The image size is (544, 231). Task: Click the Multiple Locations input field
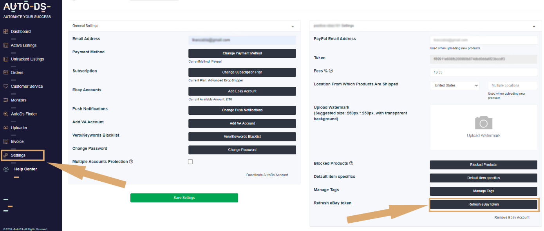(x=513, y=85)
